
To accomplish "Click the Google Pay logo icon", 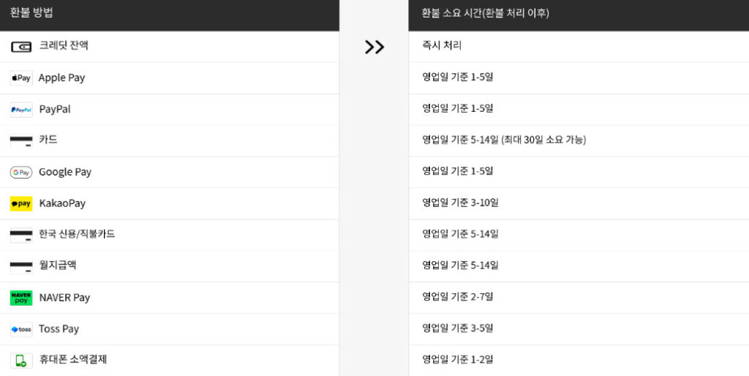I will 21,173.
